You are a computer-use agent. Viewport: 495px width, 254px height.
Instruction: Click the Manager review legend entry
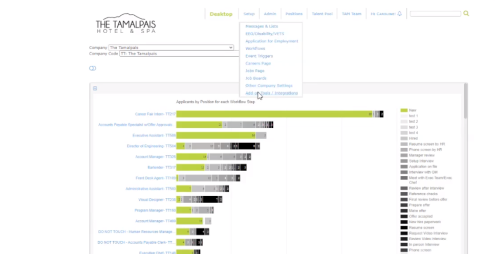coord(422,155)
